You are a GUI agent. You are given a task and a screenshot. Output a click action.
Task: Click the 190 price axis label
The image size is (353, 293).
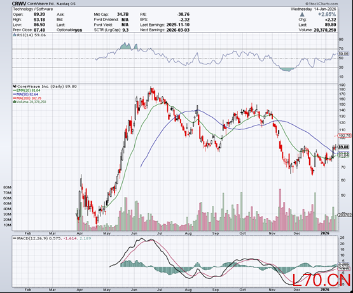(342, 85)
